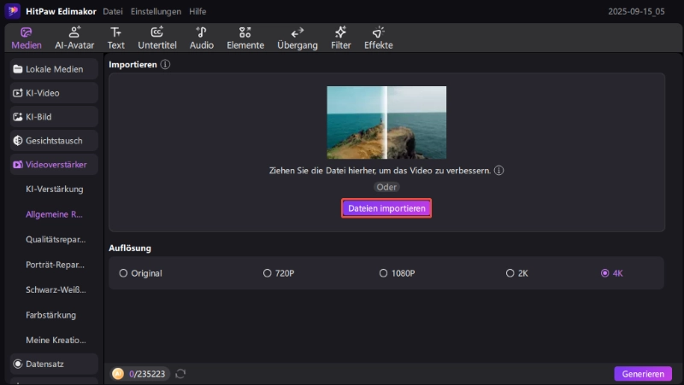Open the Effekte panel

pos(379,38)
